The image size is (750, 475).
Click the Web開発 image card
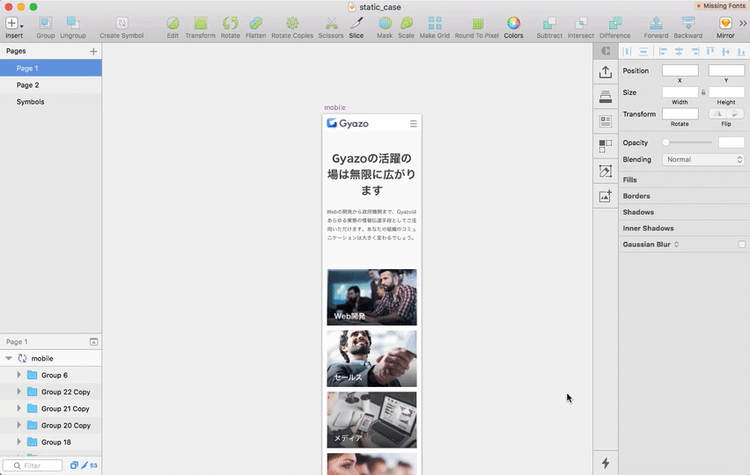pos(371,297)
